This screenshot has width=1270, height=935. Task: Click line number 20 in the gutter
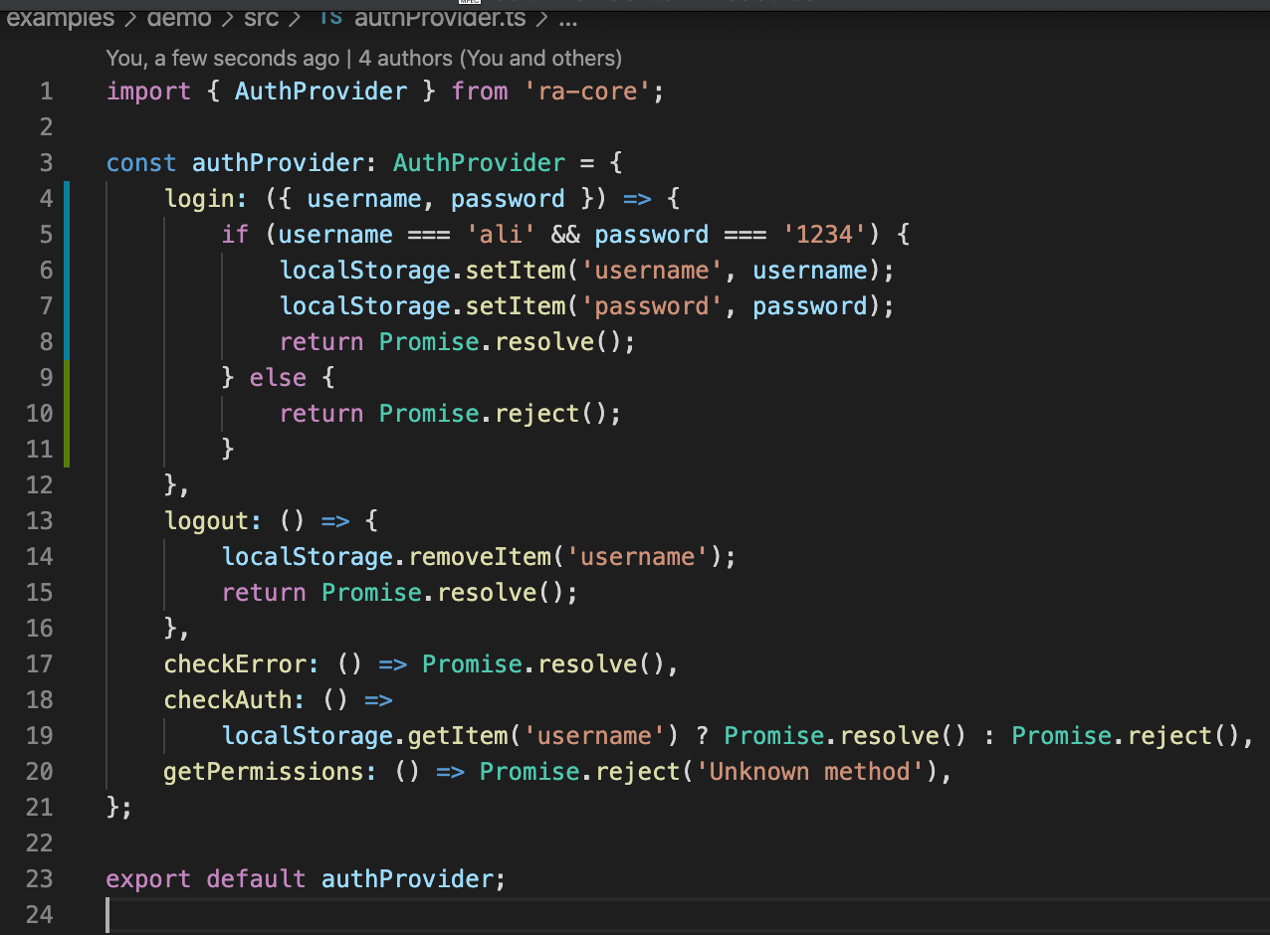coord(40,772)
